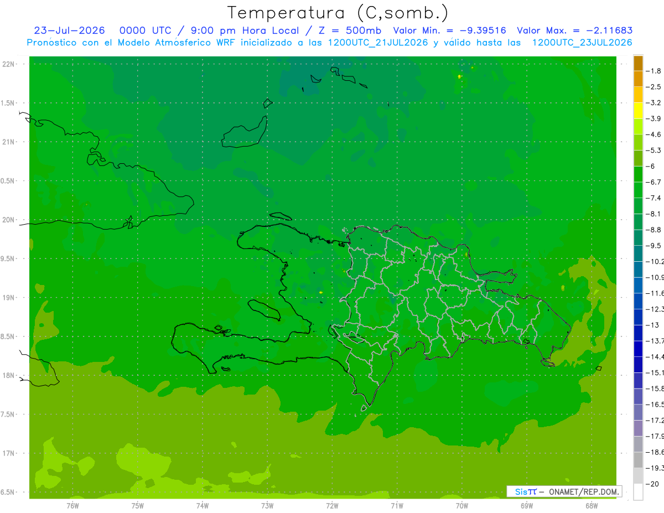Image resolution: width=664 pixels, height=513 pixels.
Task: Click the -4.6 legend value
Action: pos(654,134)
